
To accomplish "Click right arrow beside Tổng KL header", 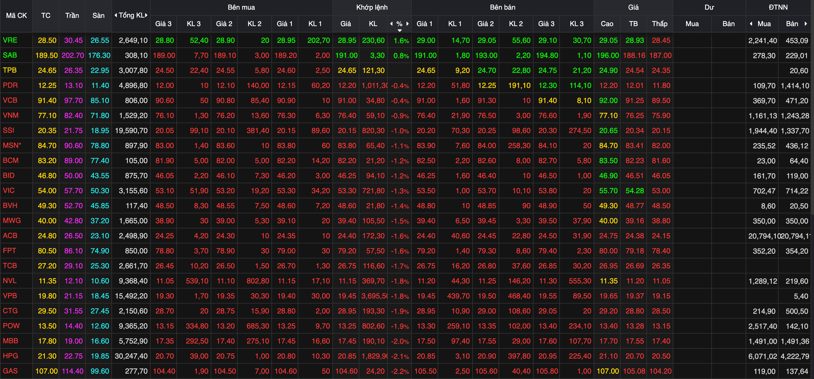I will [x=146, y=15].
